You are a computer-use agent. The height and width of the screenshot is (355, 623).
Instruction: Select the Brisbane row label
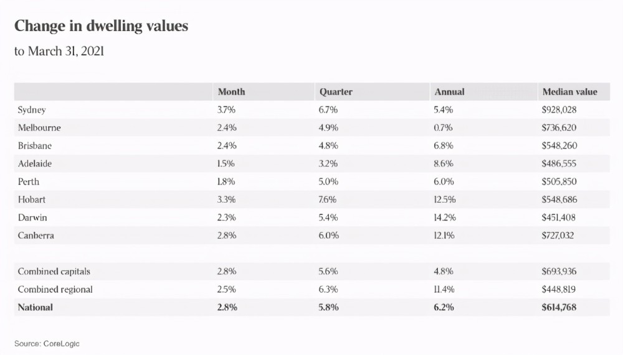click(35, 145)
